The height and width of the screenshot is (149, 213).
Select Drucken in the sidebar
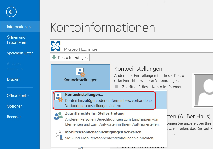pyautogui.click(x=14, y=79)
